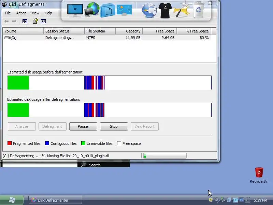Open the hammer tools dock icon

[182, 10]
